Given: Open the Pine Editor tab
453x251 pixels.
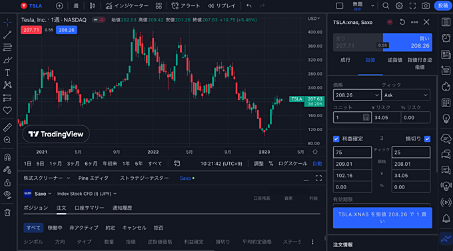Looking at the screenshot, I should click(93, 178).
